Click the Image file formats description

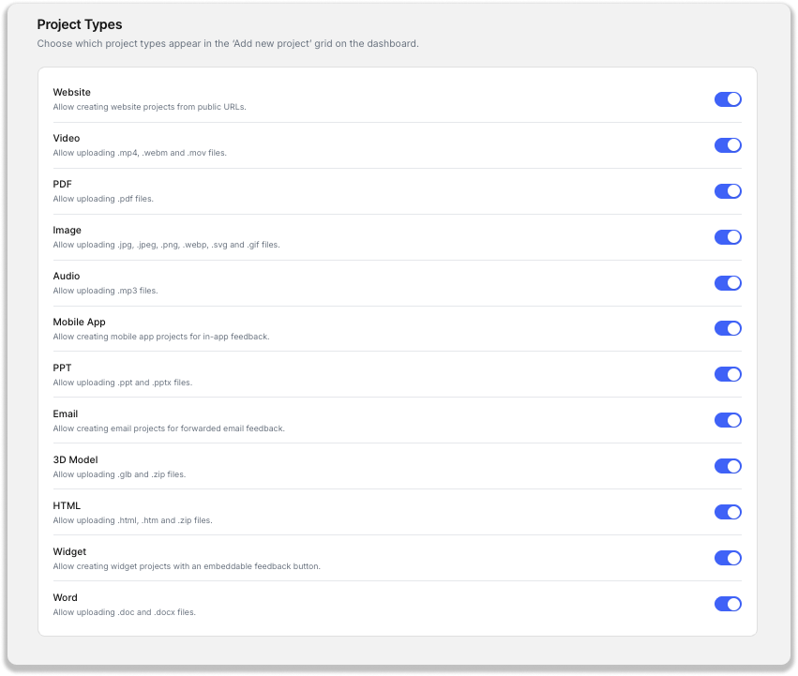166,245
